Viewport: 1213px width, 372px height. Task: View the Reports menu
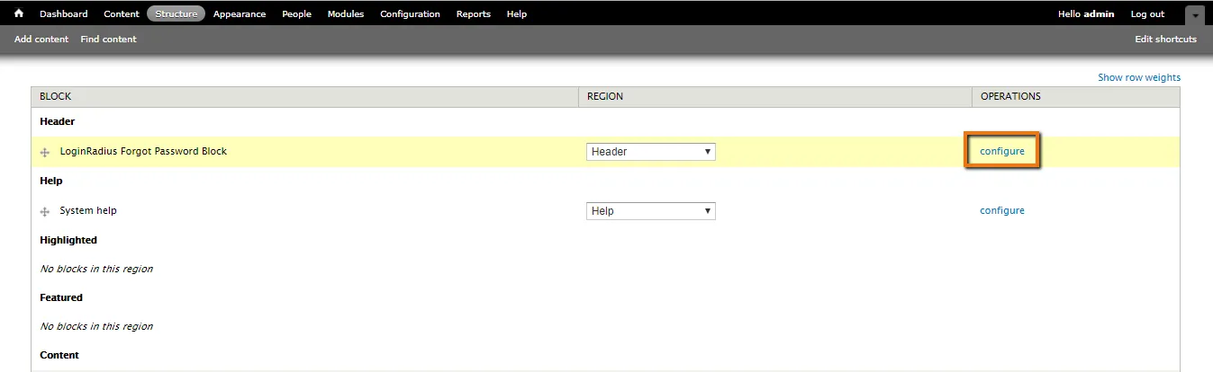click(474, 14)
